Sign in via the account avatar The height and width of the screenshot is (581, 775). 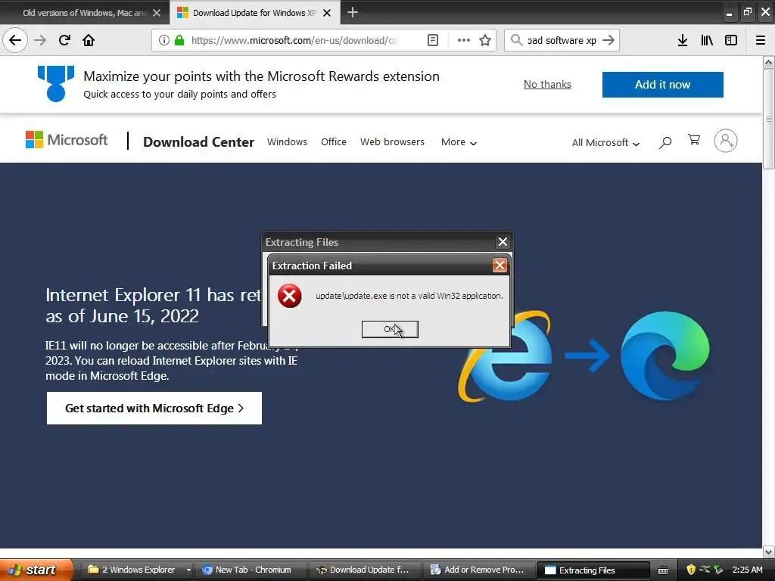point(726,141)
